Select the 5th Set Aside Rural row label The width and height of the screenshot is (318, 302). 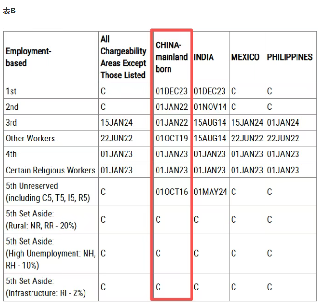click(x=41, y=220)
